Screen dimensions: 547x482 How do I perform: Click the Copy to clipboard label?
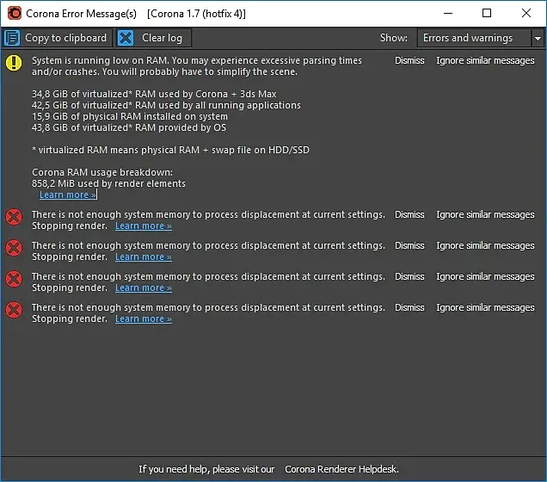pos(66,38)
